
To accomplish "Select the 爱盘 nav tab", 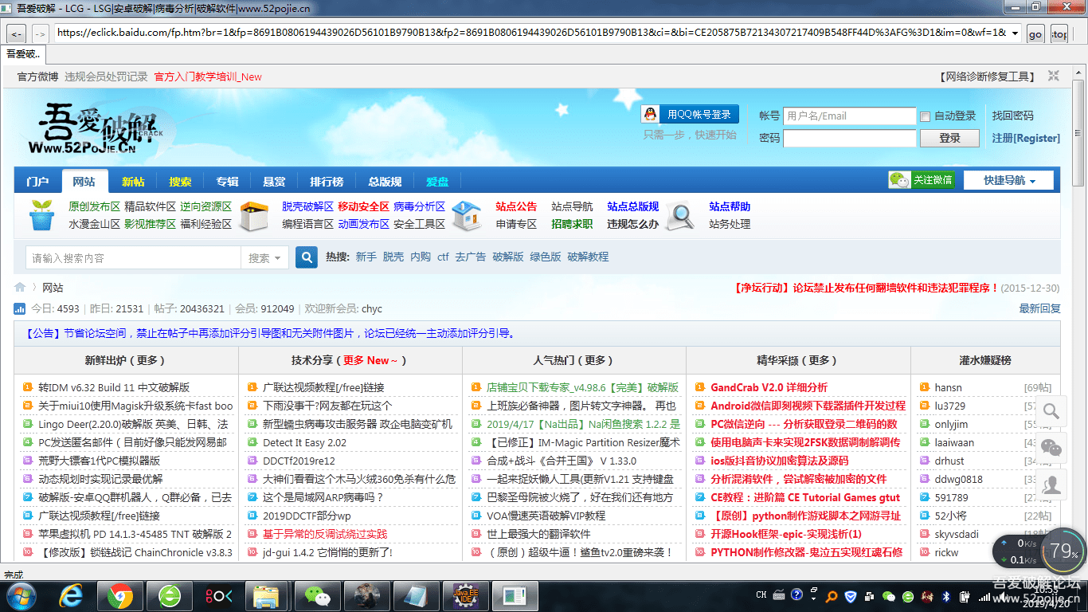I will coord(437,182).
